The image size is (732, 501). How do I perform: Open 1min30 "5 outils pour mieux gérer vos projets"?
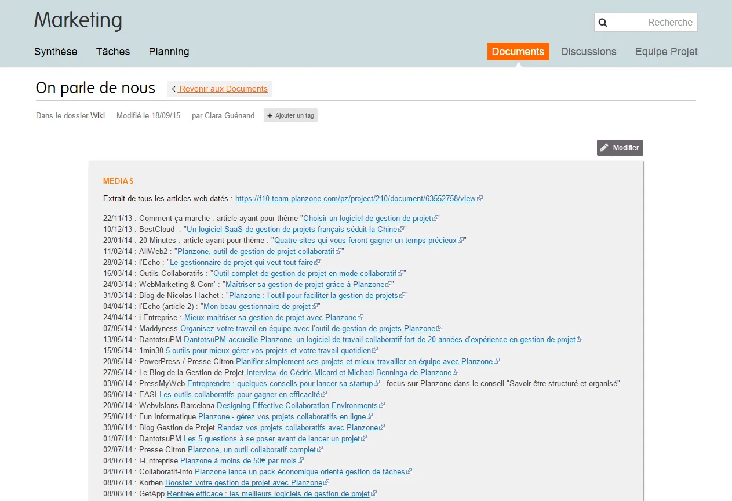tap(268, 351)
